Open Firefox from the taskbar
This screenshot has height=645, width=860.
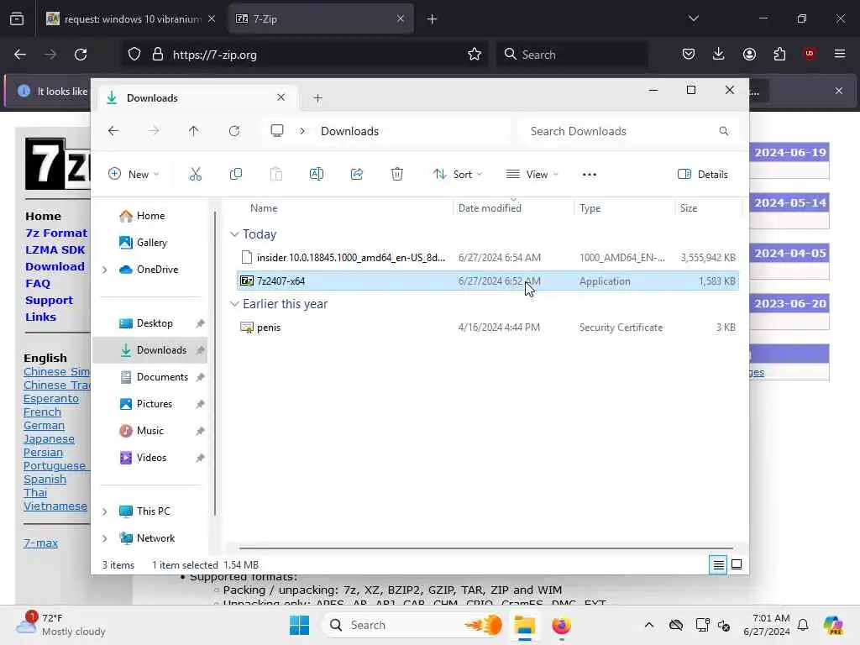561,625
